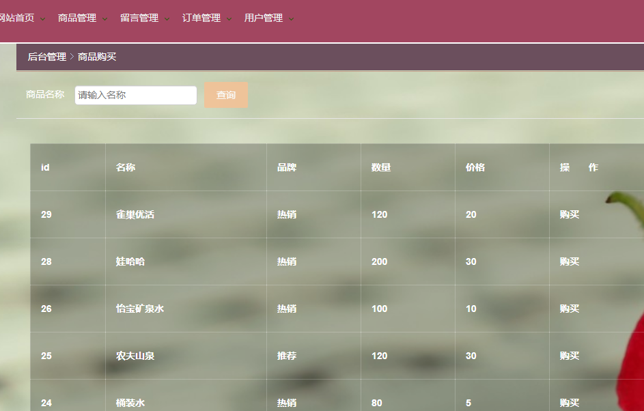Image resolution: width=644 pixels, height=411 pixels.
Task: Buy 雀巢优活 via its 购买 link
Action: coord(570,214)
